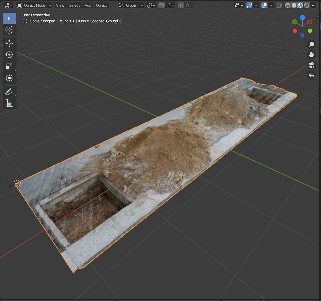Select the Scale tool
321x301 pixels.
[x=9, y=66]
